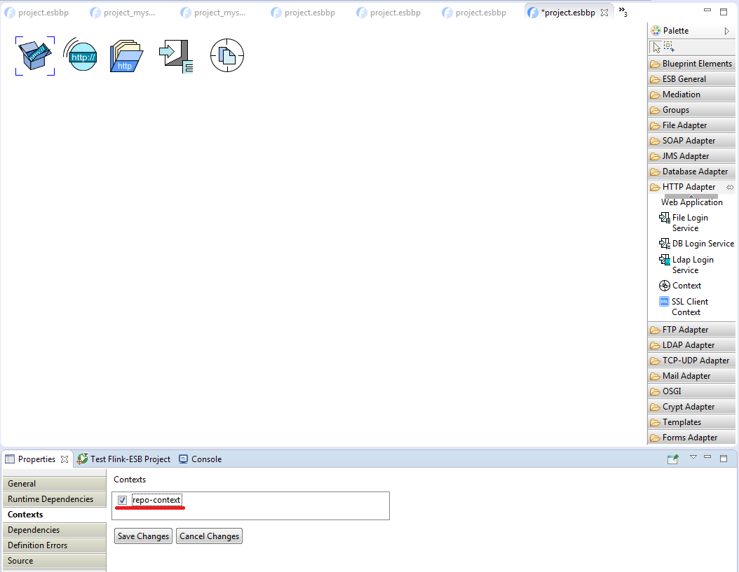Screen dimensions: 739x572
Task: Click the http:// listener icon on canvas
Action: [x=81, y=56]
